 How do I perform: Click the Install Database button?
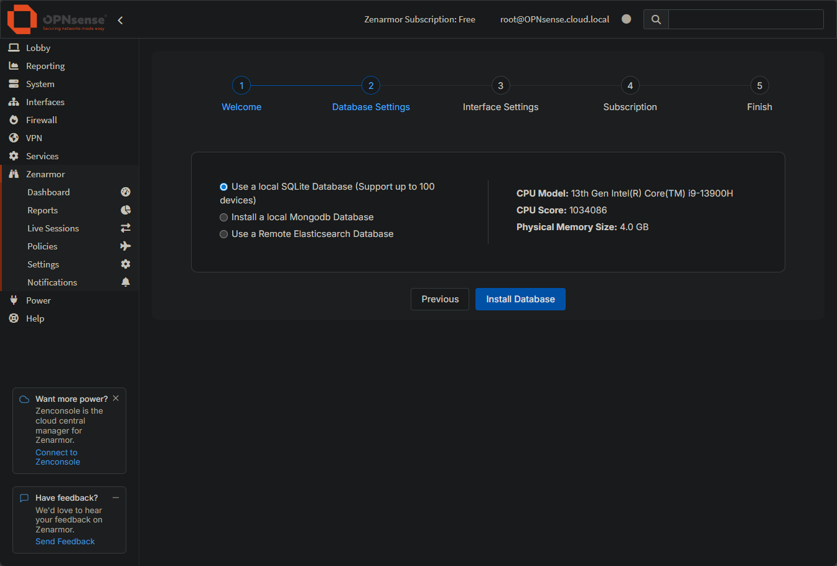[520, 299]
